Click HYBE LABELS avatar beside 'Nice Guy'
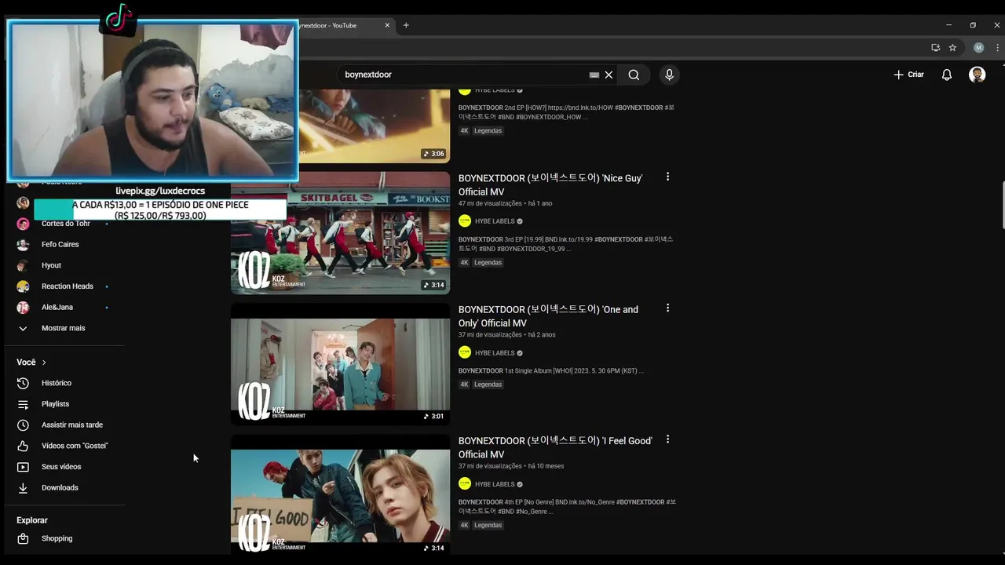 click(465, 221)
